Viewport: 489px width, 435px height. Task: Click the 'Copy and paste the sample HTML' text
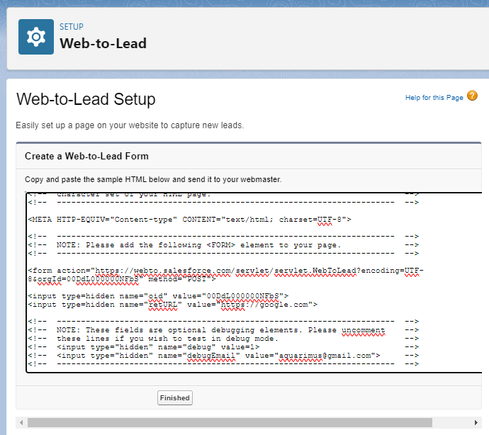click(x=153, y=179)
